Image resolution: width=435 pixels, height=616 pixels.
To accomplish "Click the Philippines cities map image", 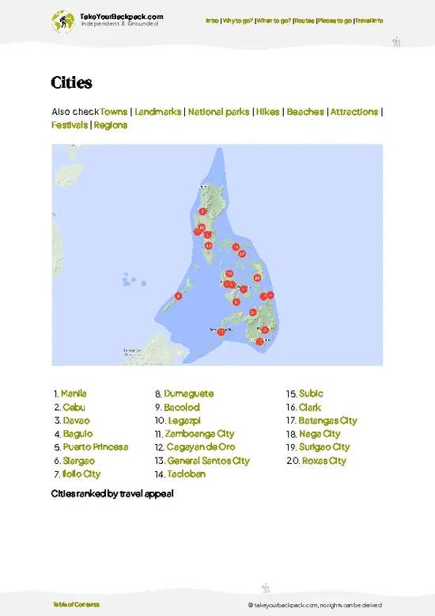I will click(217, 255).
